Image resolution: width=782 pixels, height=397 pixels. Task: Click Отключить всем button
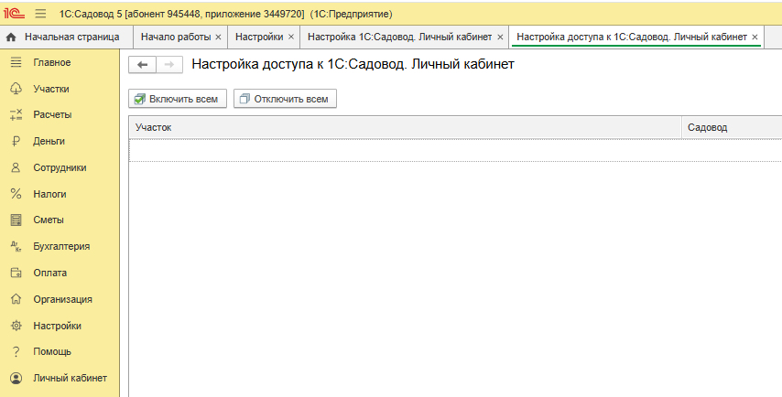pos(286,99)
